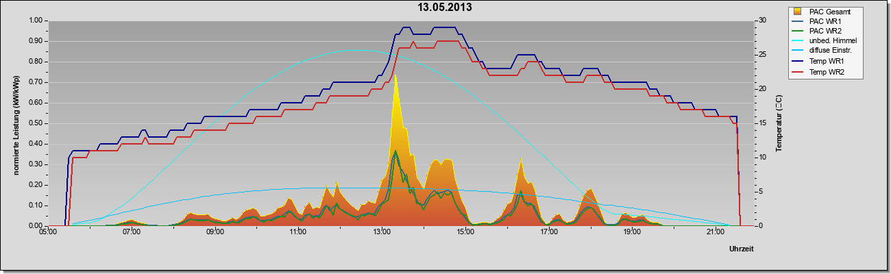Click the chart title 13.05.2013
891x274 pixels.
(445, 8)
